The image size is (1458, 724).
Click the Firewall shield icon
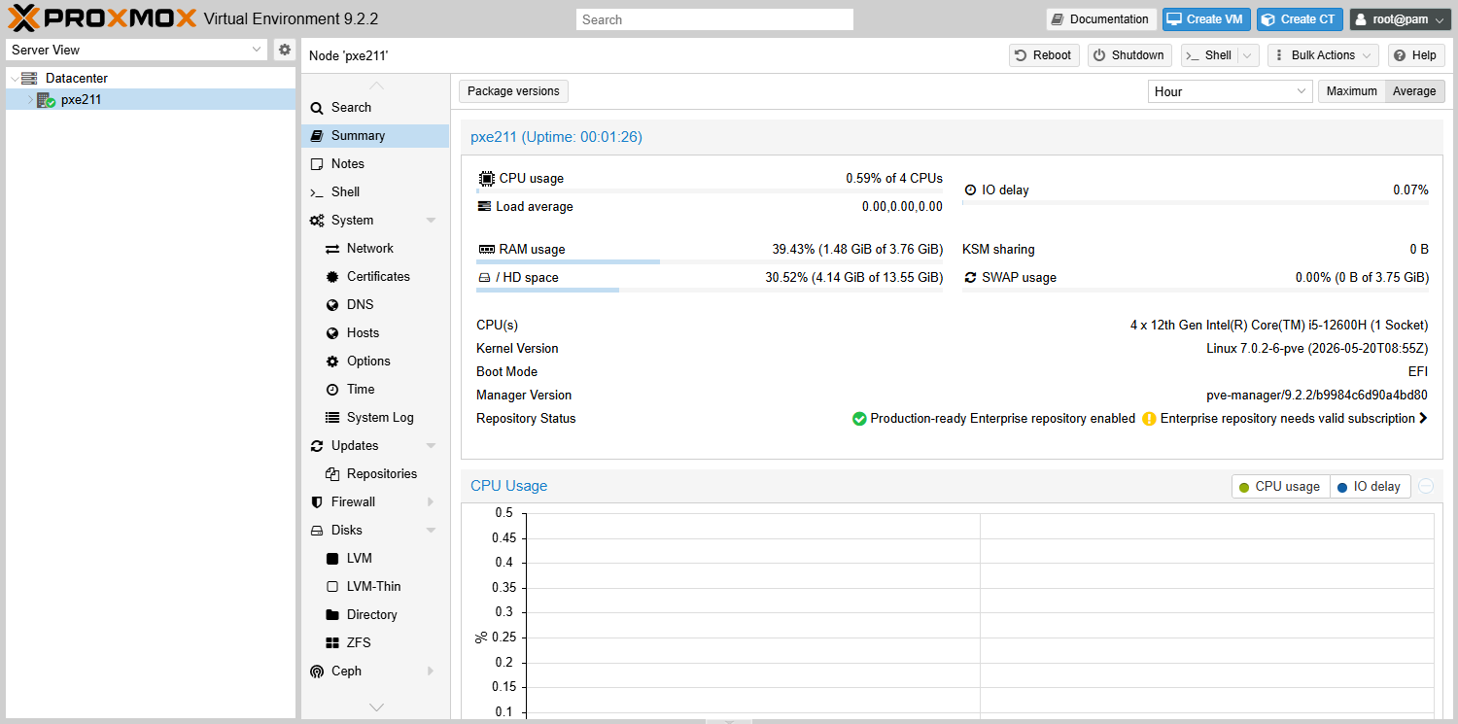click(x=317, y=502)
